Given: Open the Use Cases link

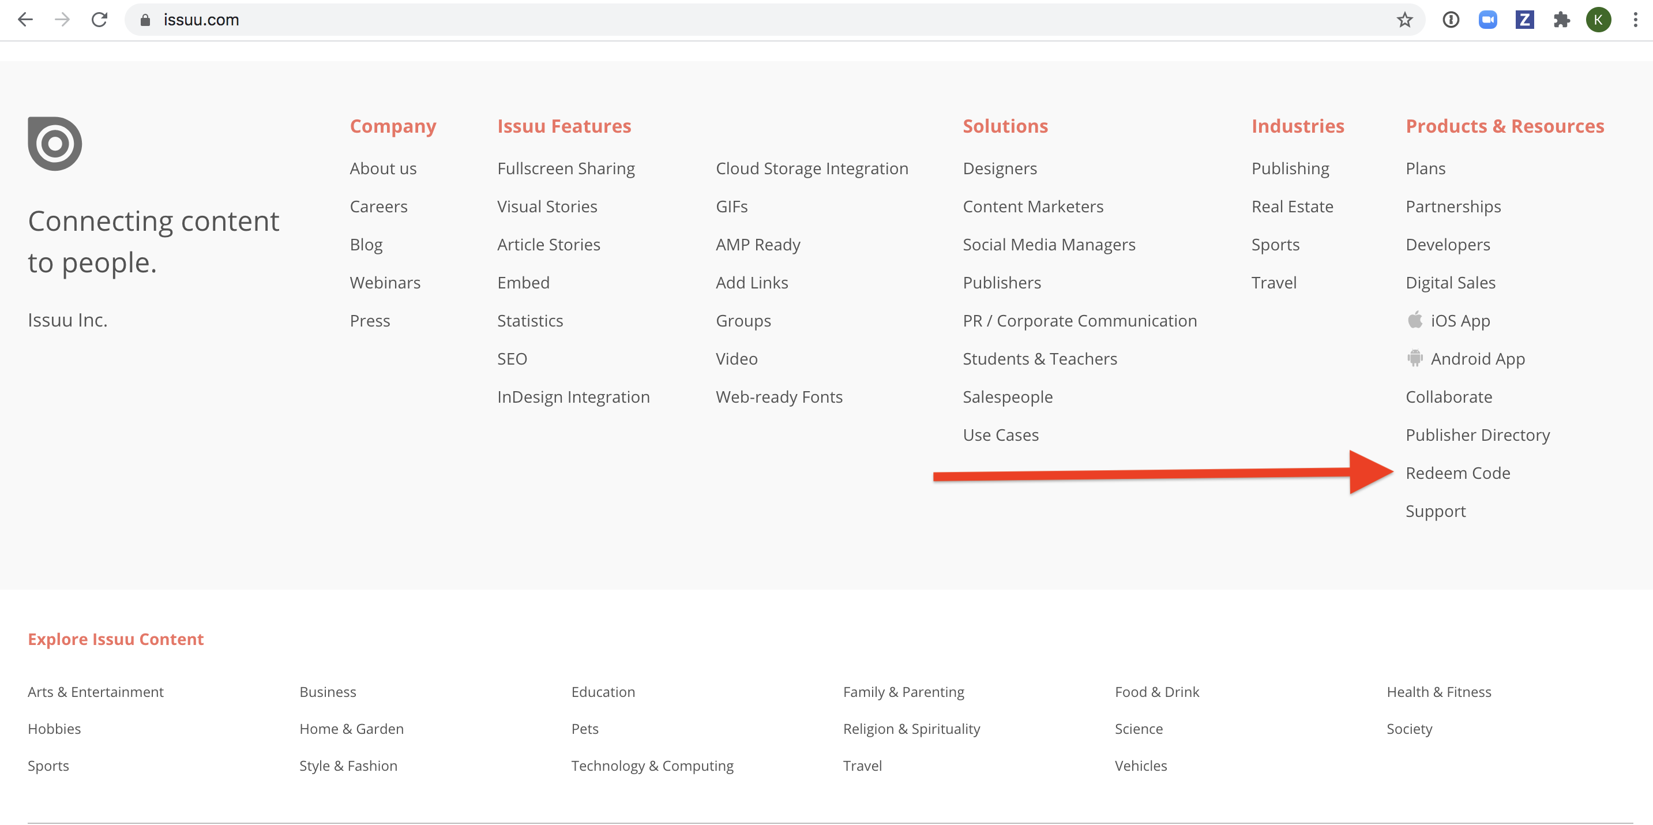Looking at the screenshot, I should (x=1001, y=434).
